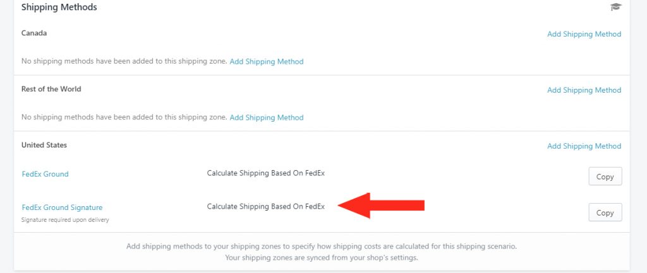Add Shipping Method link after Rest of World empty message
Screen dimensions: 647x273
coord(267,117)
